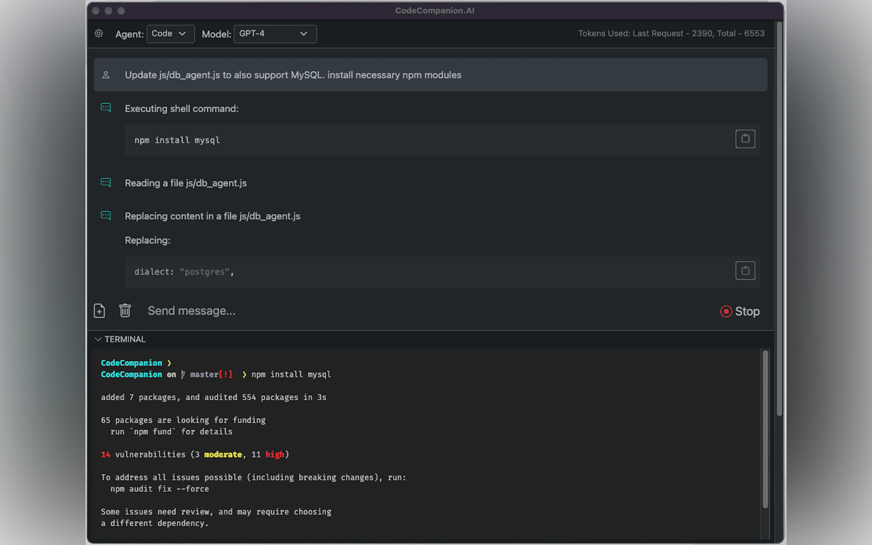Screen dimensions: 872x545
Task: Select the user avatar on the prompt message
Action: pyautogui.click(x=106, y=74)
